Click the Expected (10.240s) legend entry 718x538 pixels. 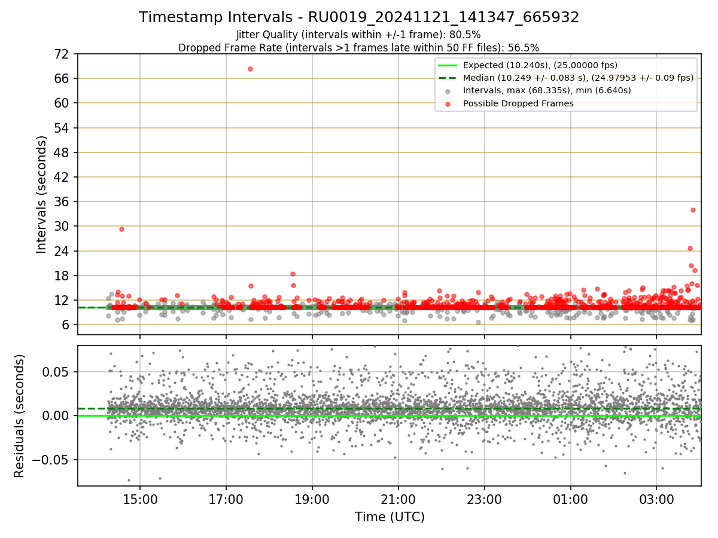tap(540, 66)
